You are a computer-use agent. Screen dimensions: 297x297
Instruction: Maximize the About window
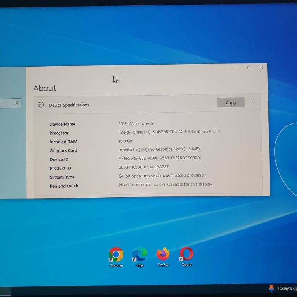pos(249,68)
